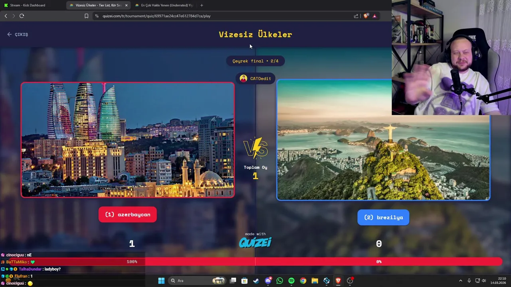Image resolution: width=511 pixels, height=287 pixels.
Task: Open the Windows Start menu
Action: [x=161, y=281]
